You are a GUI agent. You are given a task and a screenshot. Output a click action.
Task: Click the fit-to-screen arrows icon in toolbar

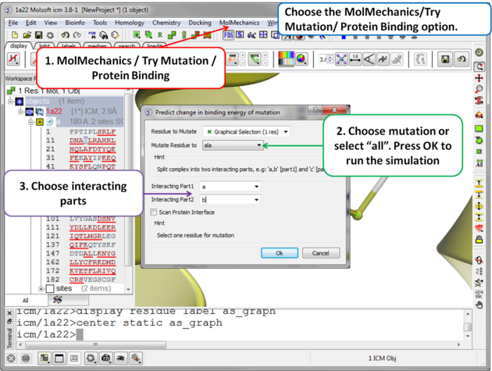click(341, 59)
